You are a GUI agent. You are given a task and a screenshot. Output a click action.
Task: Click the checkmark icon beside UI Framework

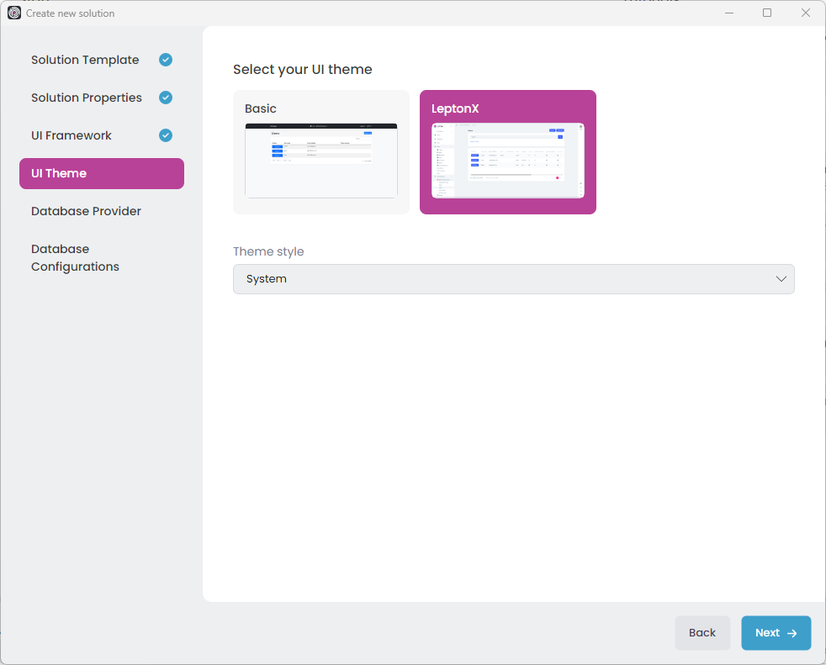tap(166, 135)
